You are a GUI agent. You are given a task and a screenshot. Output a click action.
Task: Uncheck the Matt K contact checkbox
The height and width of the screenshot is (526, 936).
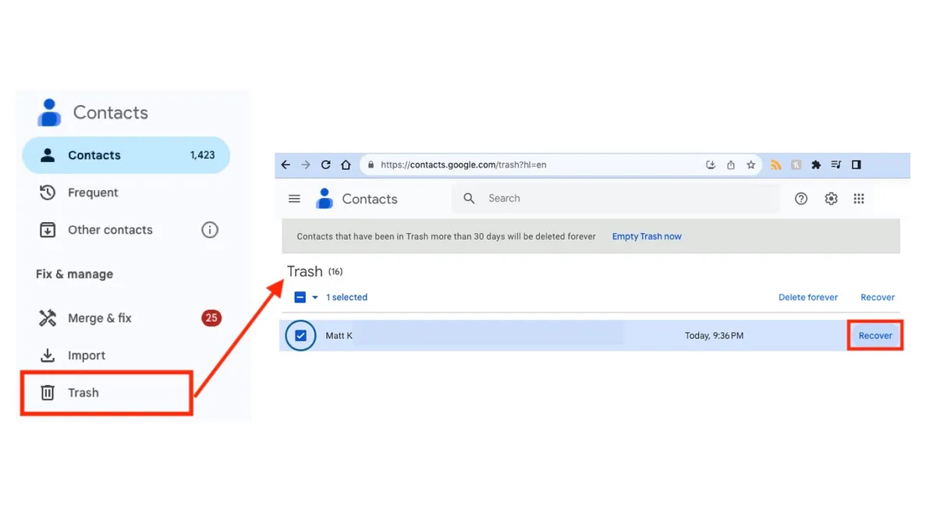pos(300,336)
